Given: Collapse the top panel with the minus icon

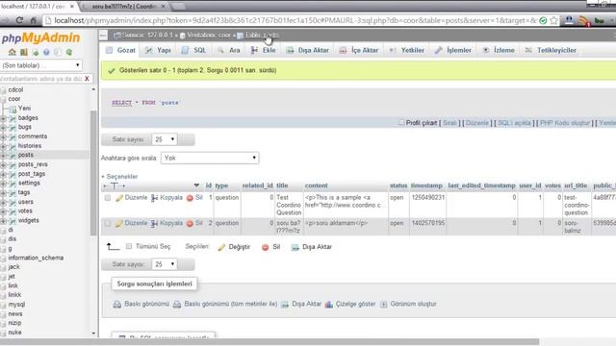Looking at the screenshot, I should (x=103, y=36).
